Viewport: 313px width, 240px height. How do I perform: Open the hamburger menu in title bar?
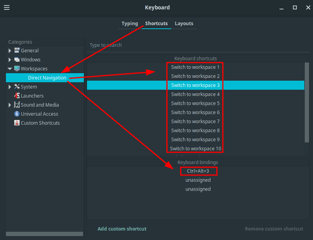click(x=7, y=7)
